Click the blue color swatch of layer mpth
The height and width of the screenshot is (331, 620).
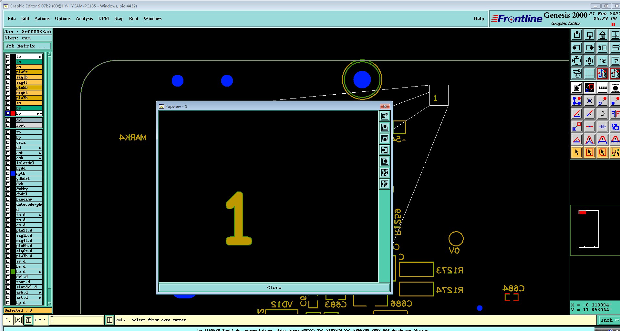pyautogui.click(x=13, y=173)
